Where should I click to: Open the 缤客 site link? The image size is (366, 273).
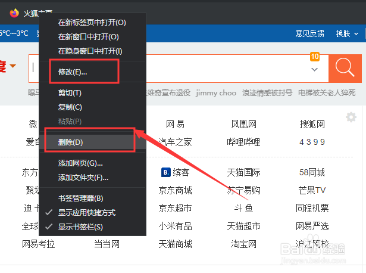[181, 172]
